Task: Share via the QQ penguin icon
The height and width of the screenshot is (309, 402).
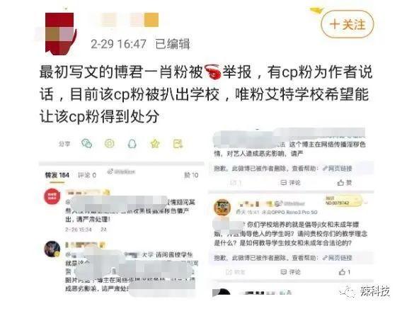Action: (132, 144)
